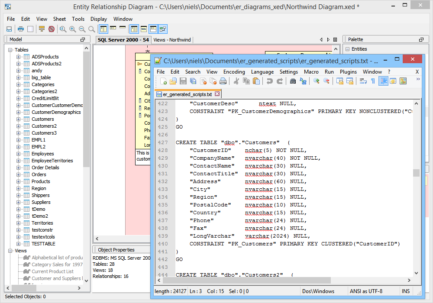Collapse the Tables tree node
The image size is (433, 303).
point(10,50)
